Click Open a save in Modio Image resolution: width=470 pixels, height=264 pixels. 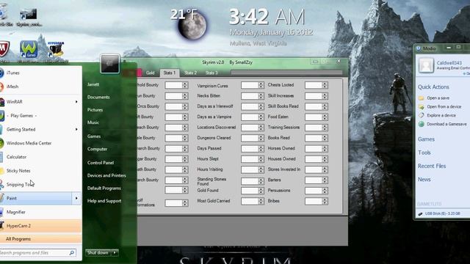pyautogui.click(x=438, y=98)
